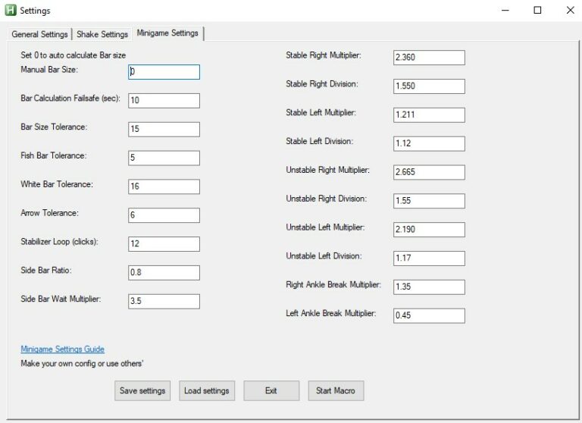Click the Start Macro button

[x=336, y=391]
